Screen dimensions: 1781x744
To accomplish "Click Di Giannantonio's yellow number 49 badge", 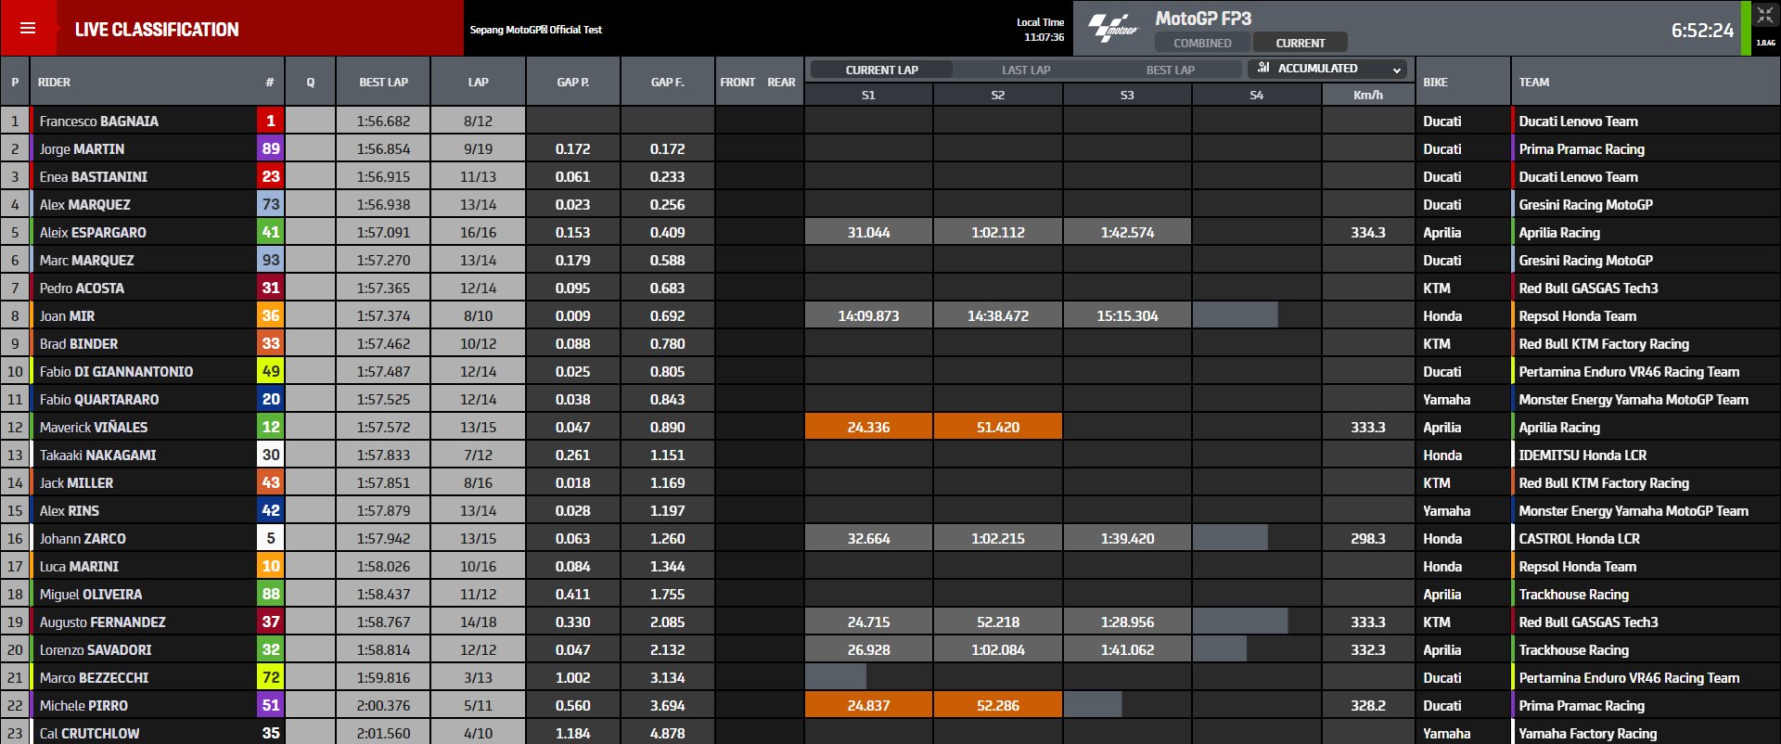I will coord(270,371).
